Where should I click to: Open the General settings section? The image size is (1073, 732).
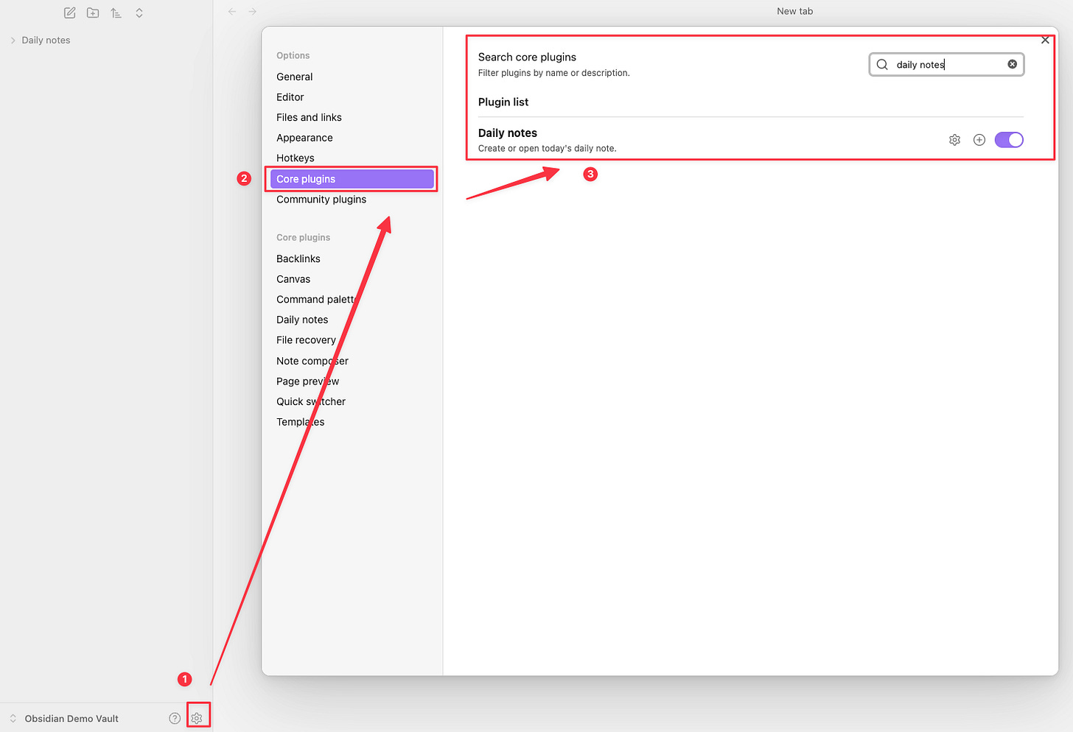coord(294,77)
